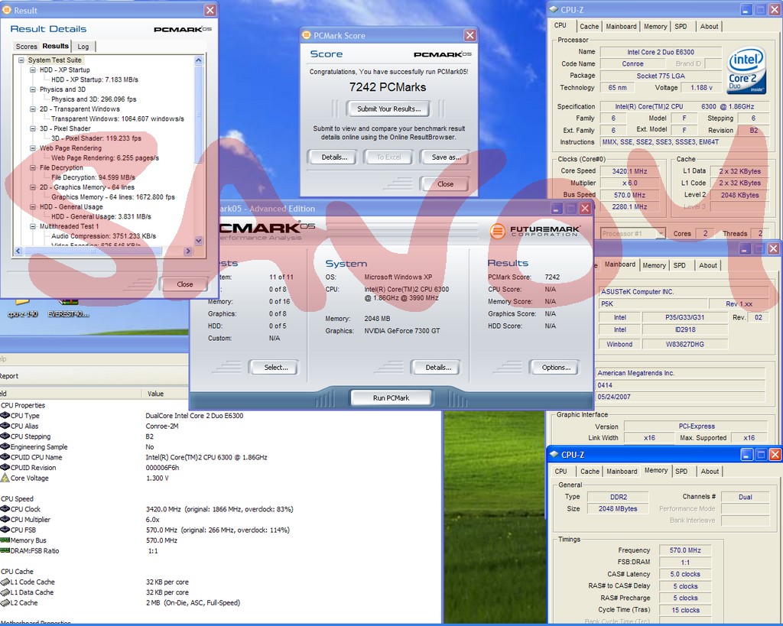The image size is (783, 626).
Task: Click the Name field showing Intel Core 2 Duo E6300
Action: (660, 52)
